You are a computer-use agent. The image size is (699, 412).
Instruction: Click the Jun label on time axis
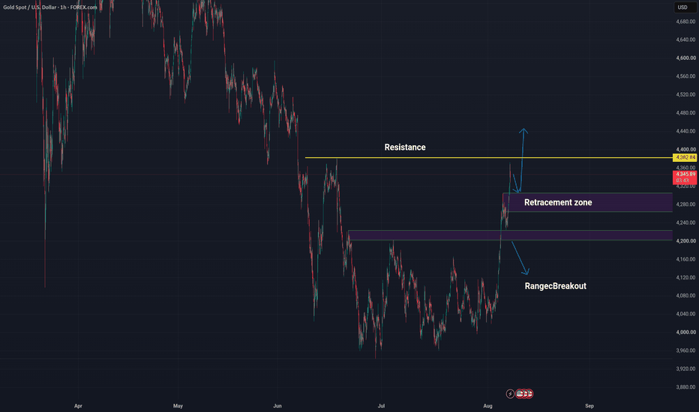[x=277, y=406]
